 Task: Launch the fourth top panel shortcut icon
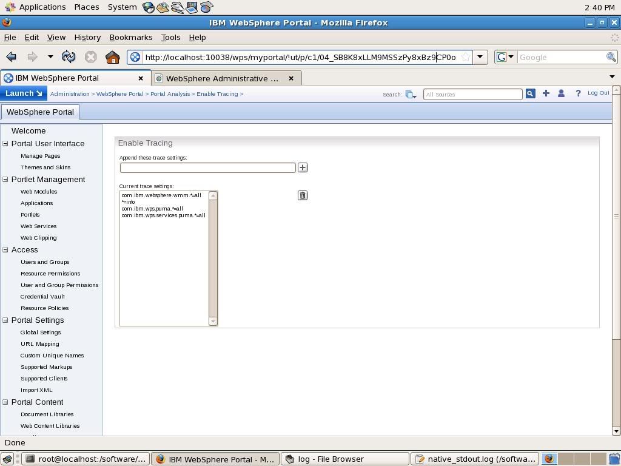point(191,7)
